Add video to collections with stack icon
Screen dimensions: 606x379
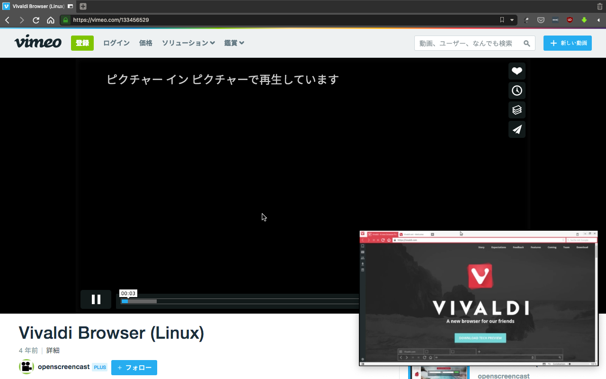coord(517,110)
